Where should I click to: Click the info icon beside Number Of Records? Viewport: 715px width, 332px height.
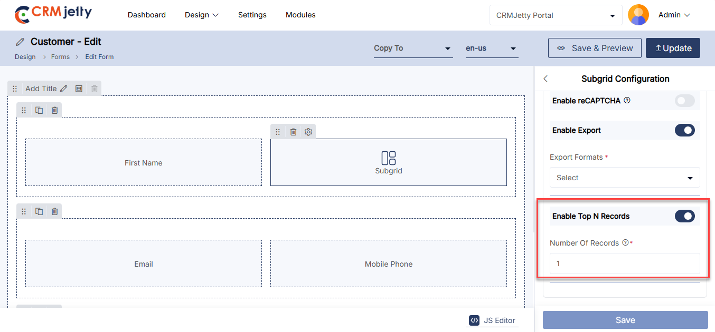625,243
